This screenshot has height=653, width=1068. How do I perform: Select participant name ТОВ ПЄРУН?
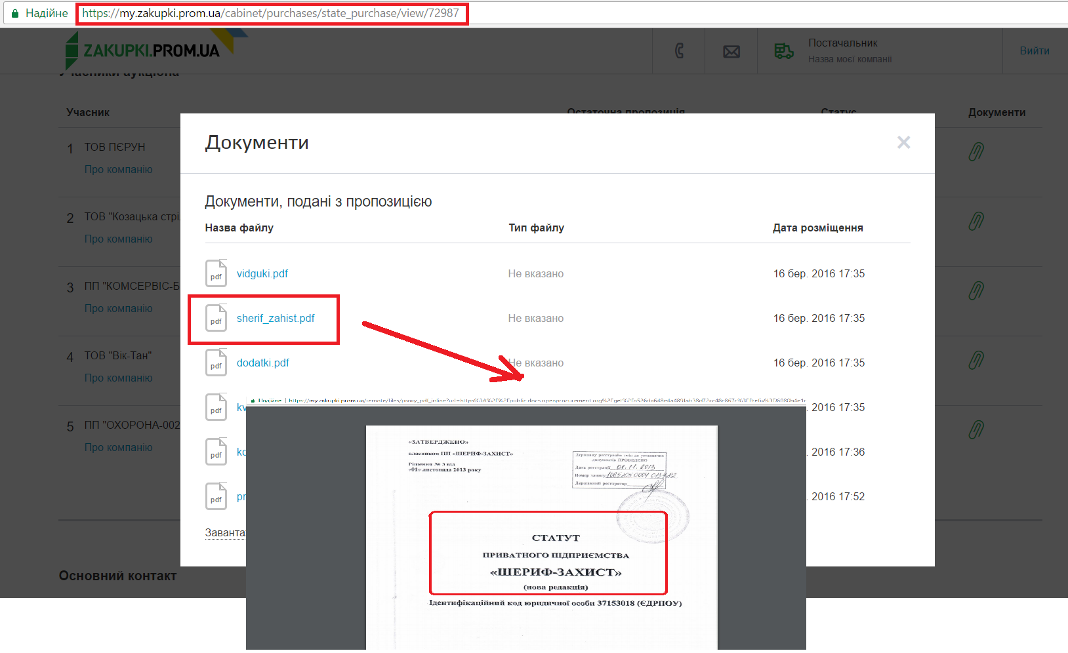(x=115, y=147)
